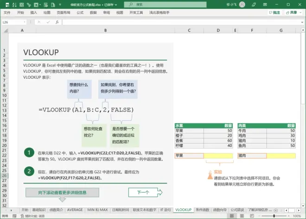Image resolution: width=306 pixels, height=219 pixels.
Task: Customize the quick access toolbar via small arrow
Action: point(60,5)
